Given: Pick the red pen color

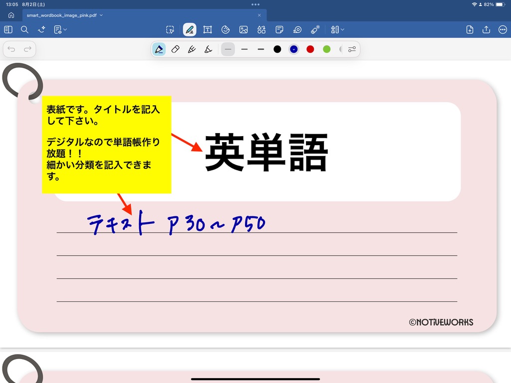Looking at the screenshot, I should point(310,49).
